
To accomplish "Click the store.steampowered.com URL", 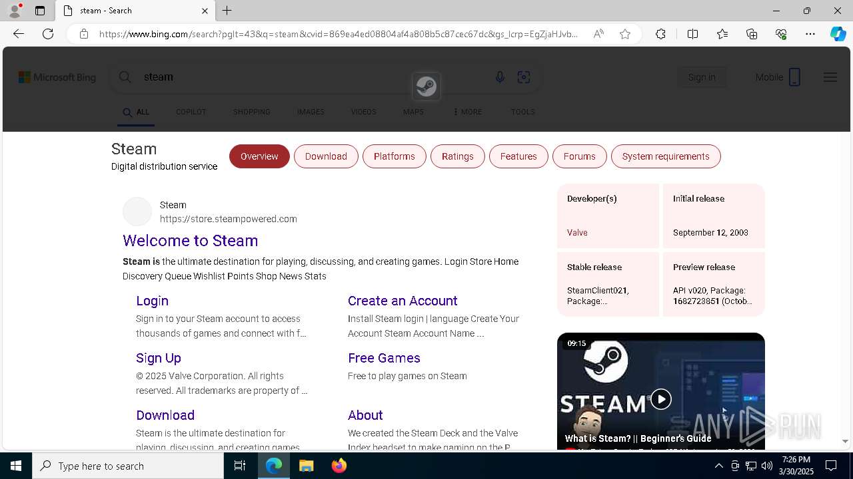I will coord(229,219).
